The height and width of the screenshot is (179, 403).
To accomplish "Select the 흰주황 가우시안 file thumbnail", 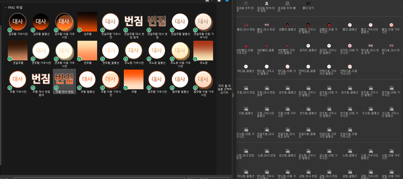I will [x=157, y=79].
